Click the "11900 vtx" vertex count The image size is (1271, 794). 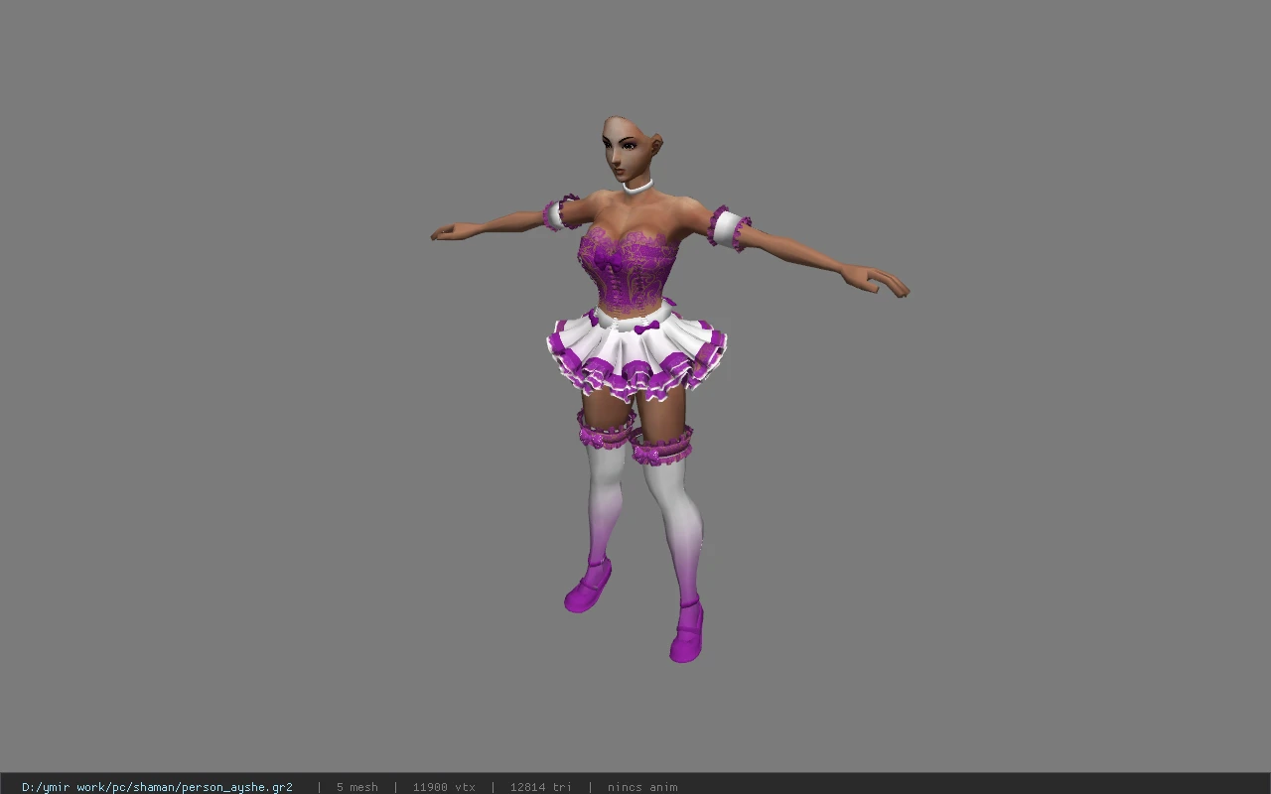click(444, 787)
